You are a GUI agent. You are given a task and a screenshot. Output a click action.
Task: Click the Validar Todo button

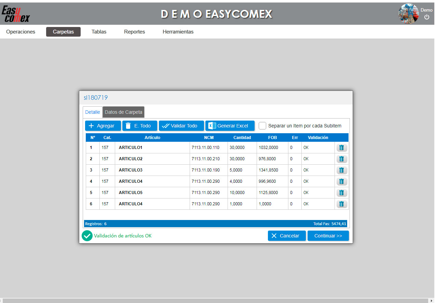(181, 126)
